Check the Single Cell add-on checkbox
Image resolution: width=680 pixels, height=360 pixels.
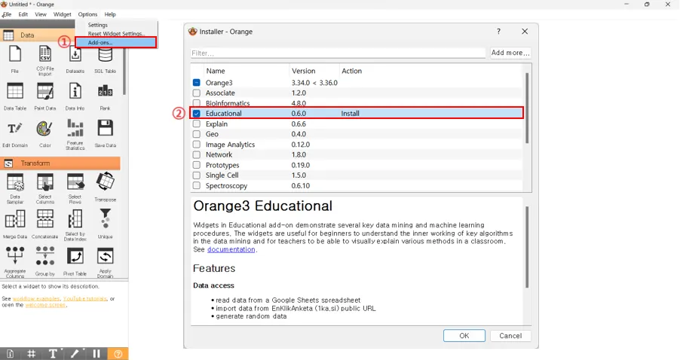197,175
